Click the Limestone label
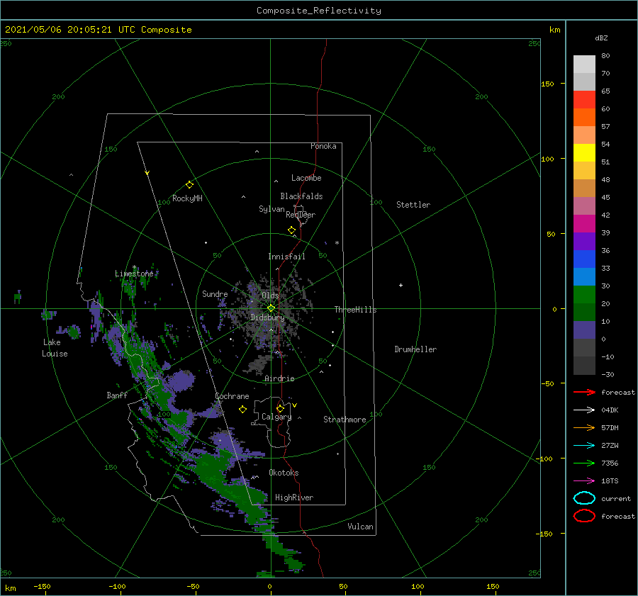The width and height of the screenshot is (638, 596). pos(134,274)
